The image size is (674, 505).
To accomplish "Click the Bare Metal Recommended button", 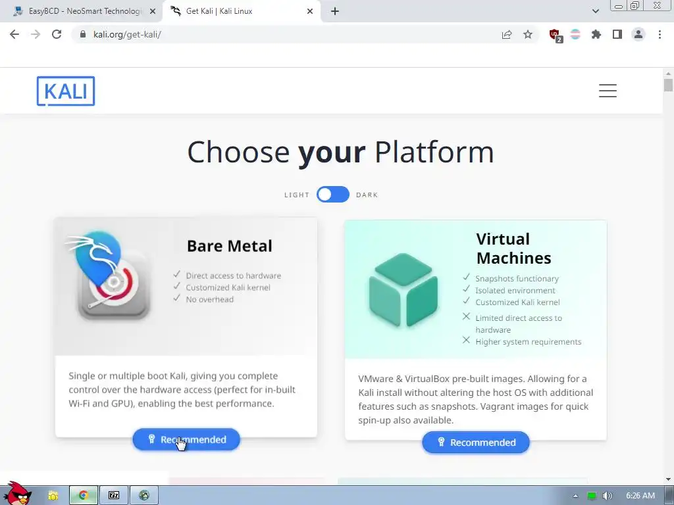I will (186, 439).
